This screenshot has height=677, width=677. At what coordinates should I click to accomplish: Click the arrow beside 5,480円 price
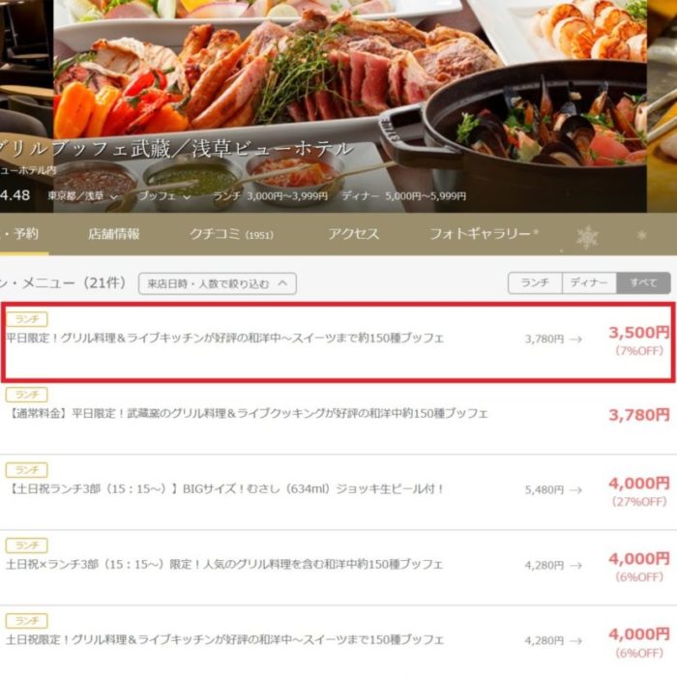(575, 490)
